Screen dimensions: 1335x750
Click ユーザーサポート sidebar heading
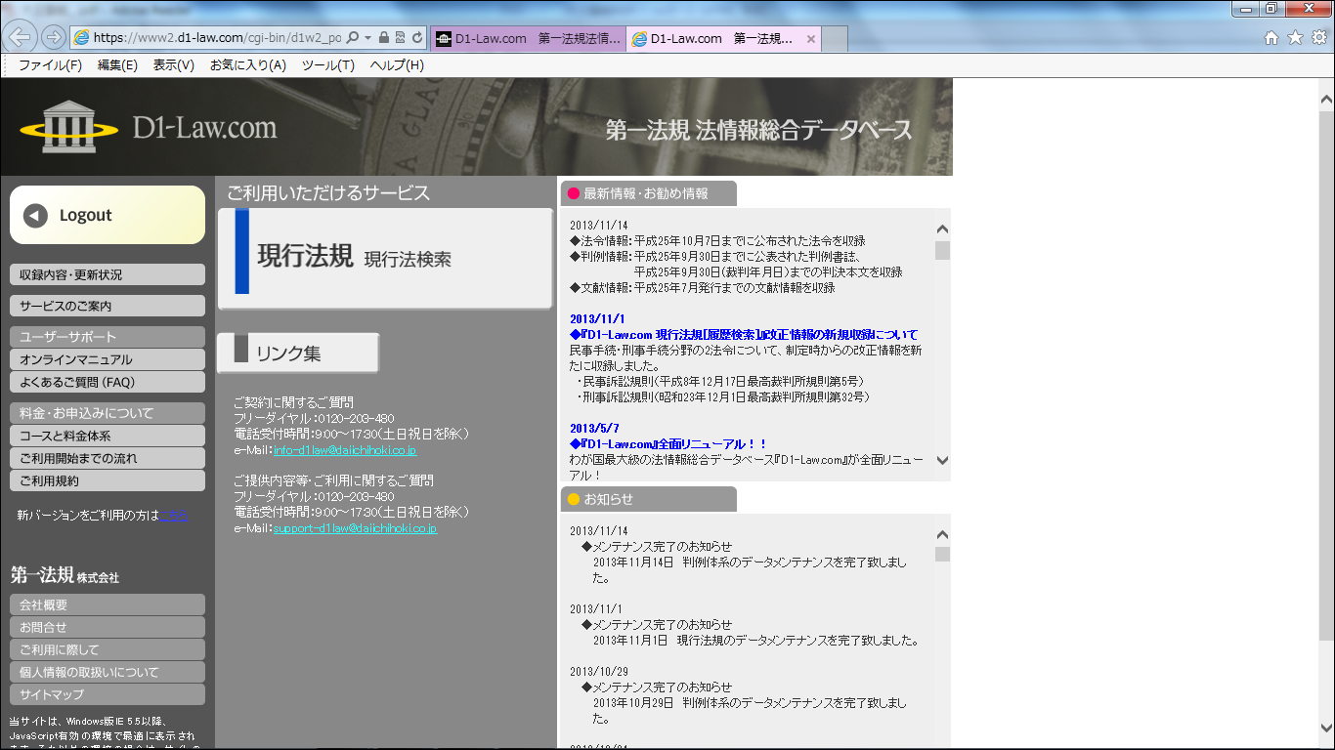(108, 337)
